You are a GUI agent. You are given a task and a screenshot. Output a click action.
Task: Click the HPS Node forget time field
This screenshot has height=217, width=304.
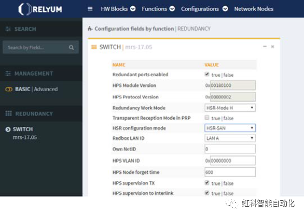pyautogui.click(x=230, y=172)
